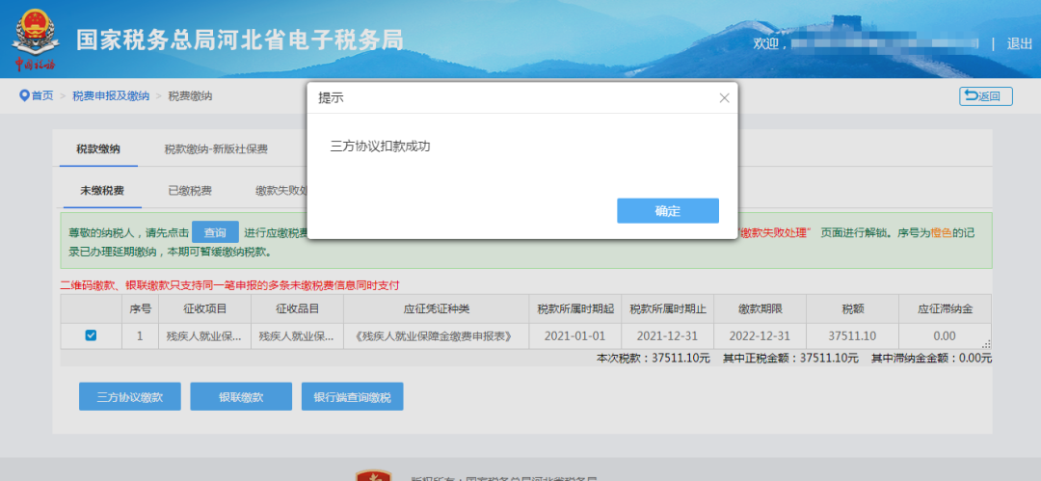The height and width of the screenshot is (481, 1041).
Task: Open the 税费申报及缴纳 breadcrumb link
Action: (111, 95)
